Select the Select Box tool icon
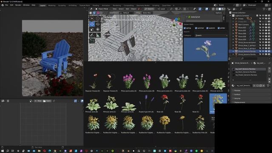 pyautogui.click(x=92, y=19)
